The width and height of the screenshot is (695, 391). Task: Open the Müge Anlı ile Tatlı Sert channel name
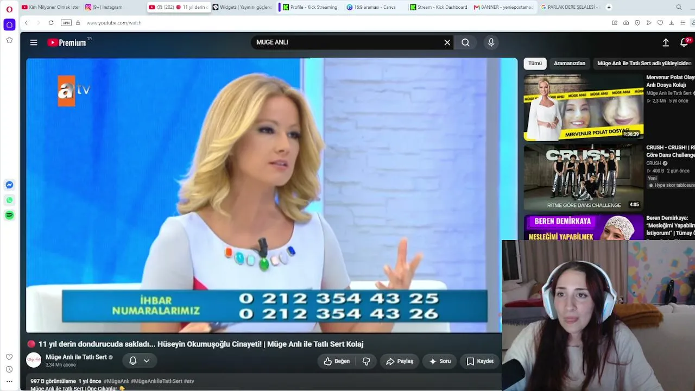pos(76,357)
